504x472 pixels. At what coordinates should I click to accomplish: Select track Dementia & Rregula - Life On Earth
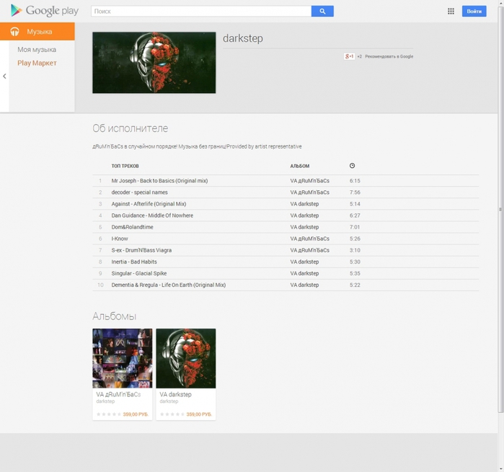pos(169,285)
